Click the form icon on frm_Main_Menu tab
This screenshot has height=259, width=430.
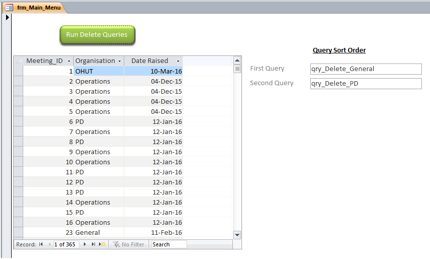pyautogui.click(x=9, y=8)
